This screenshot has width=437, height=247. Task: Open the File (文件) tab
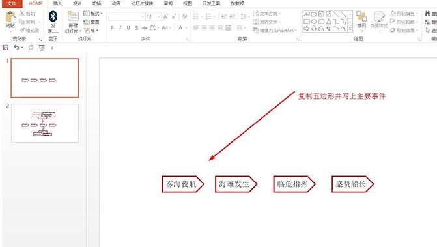12,4
